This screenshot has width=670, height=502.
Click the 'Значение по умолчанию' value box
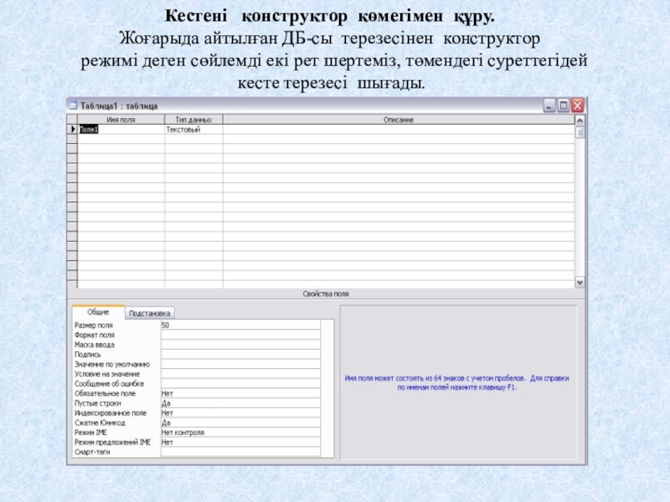(x=240, y=364)
